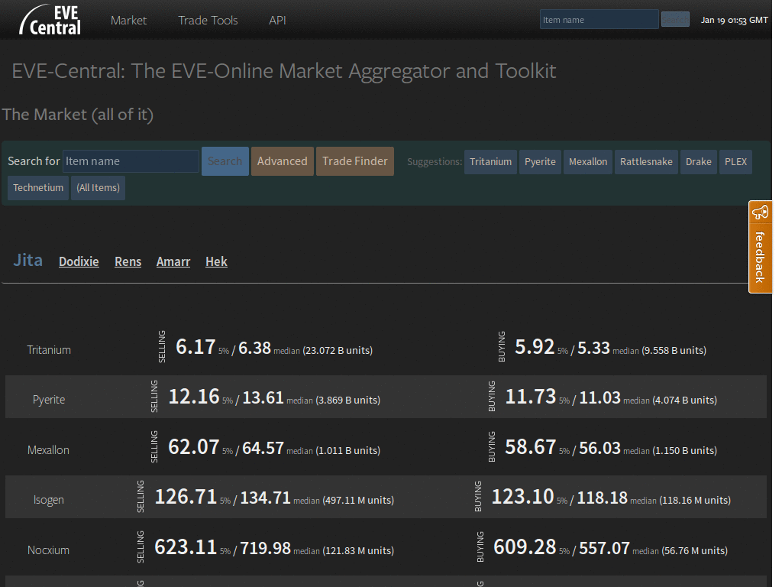782x587 pixels.
Task: Click the Isogen row name
Action: [49, 500]
